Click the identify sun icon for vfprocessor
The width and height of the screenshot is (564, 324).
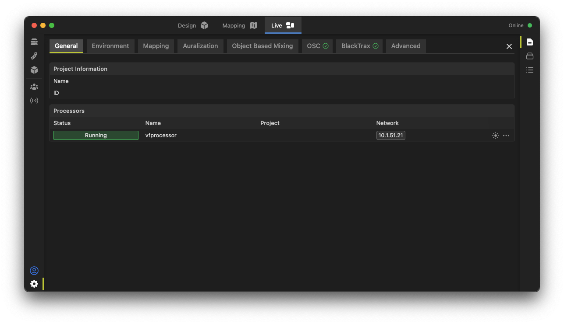(x=495, y=136)
